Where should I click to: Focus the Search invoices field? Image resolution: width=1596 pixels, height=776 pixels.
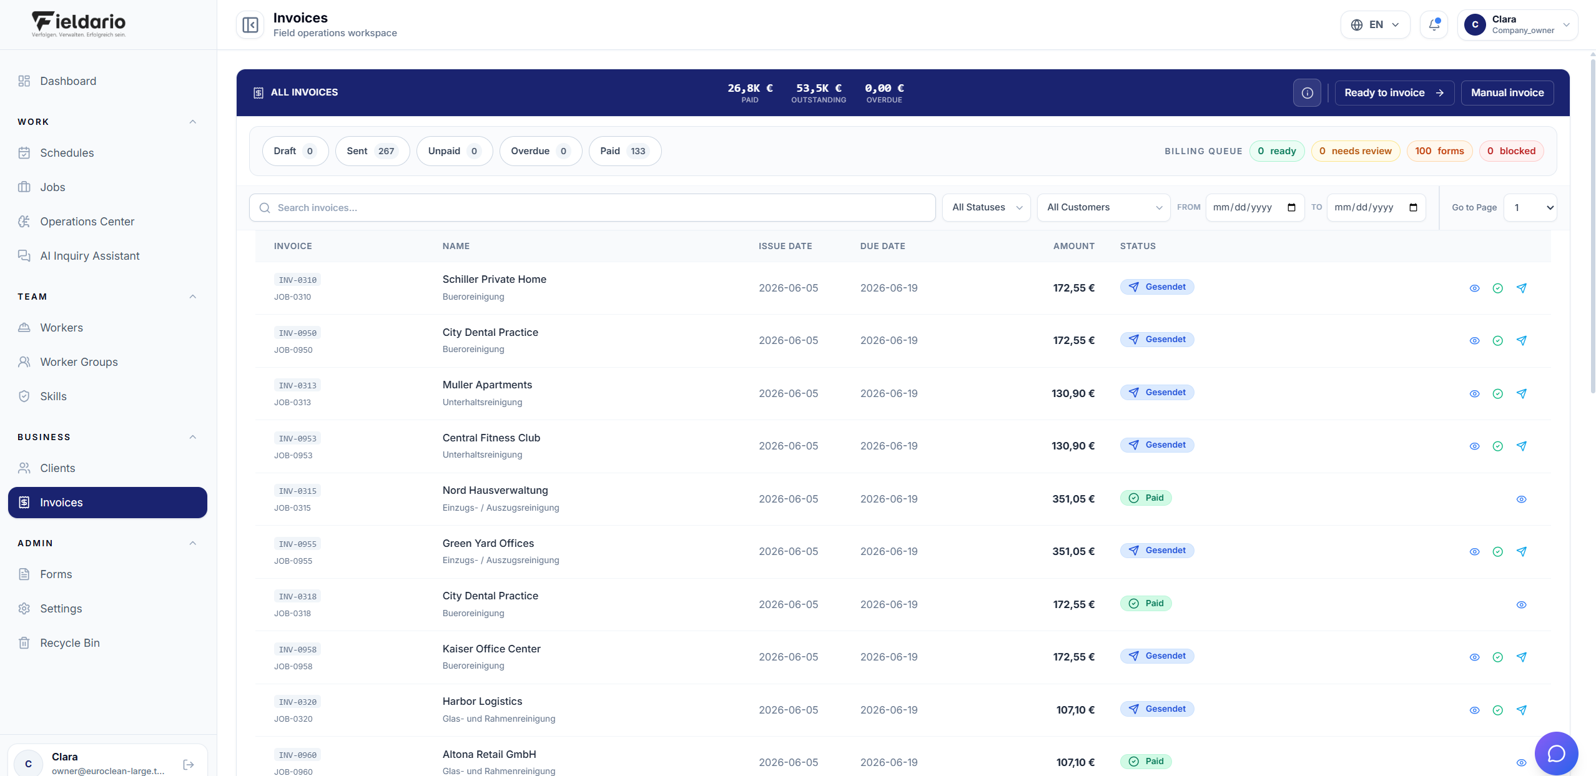tap(592, 207)
